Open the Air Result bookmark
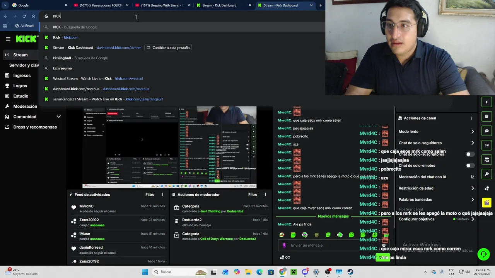This screenshot has height=278, width=495. point(24,25)
